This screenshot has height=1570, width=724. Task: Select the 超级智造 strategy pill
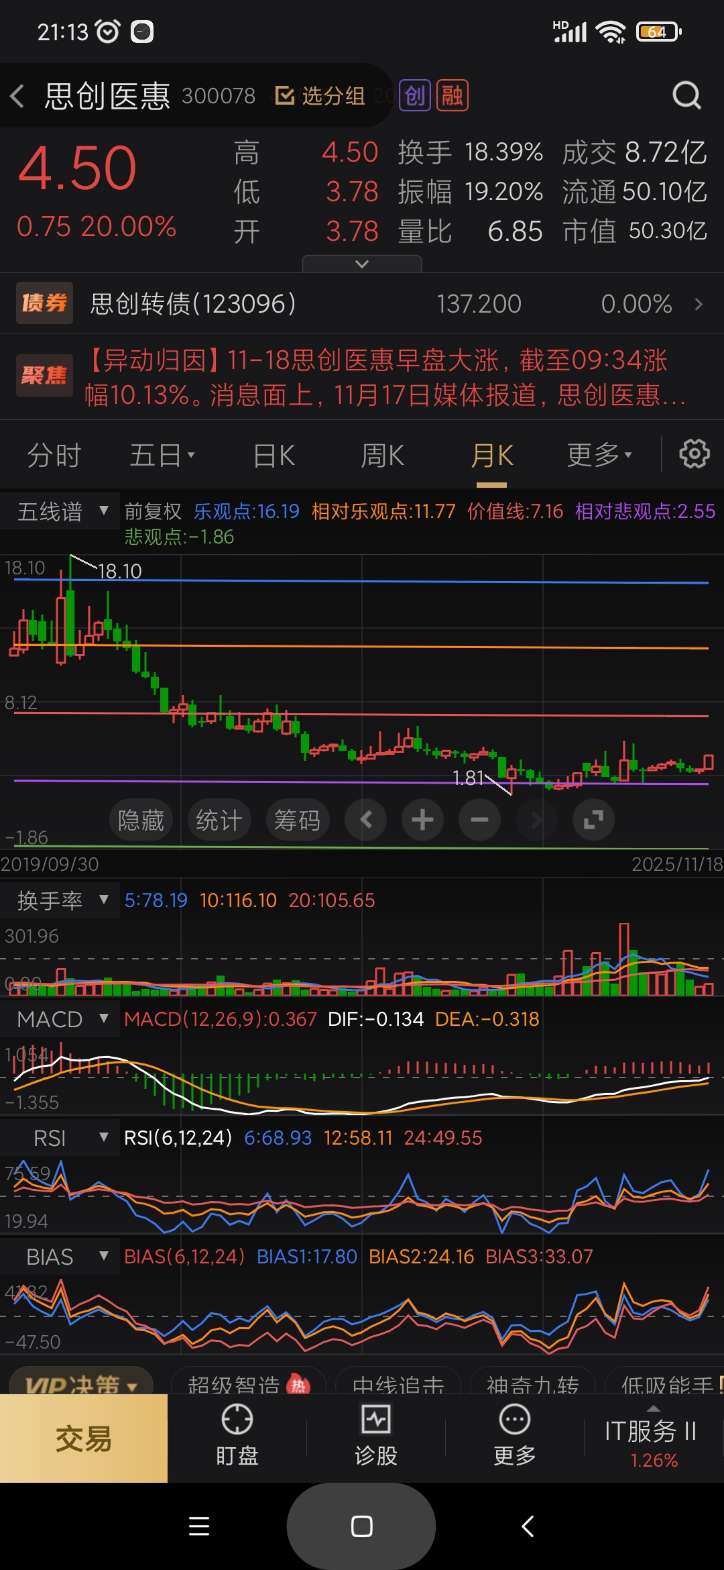(248, 1381)
